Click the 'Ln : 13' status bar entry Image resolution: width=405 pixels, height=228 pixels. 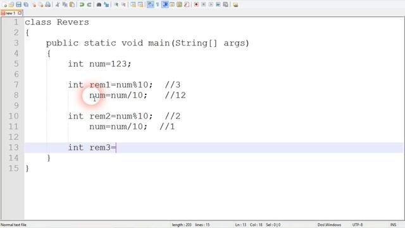coord(240,225)
